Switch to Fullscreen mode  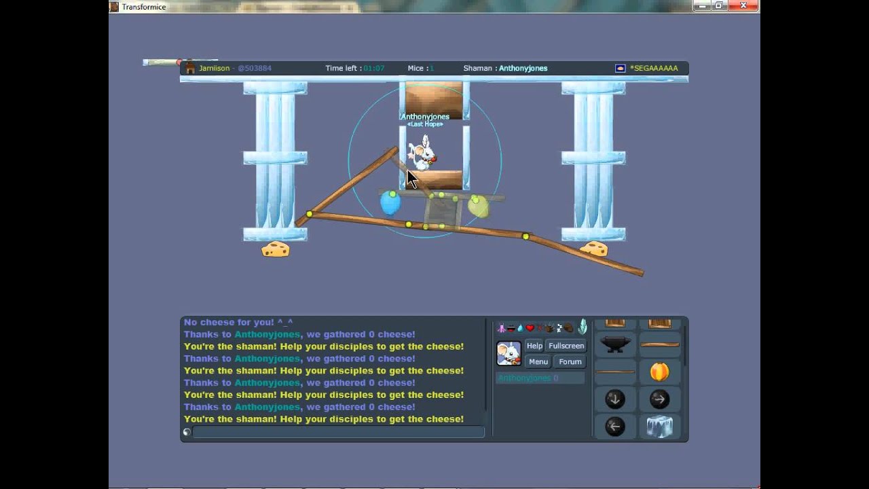pyautogui.click(x=566, y=346)
